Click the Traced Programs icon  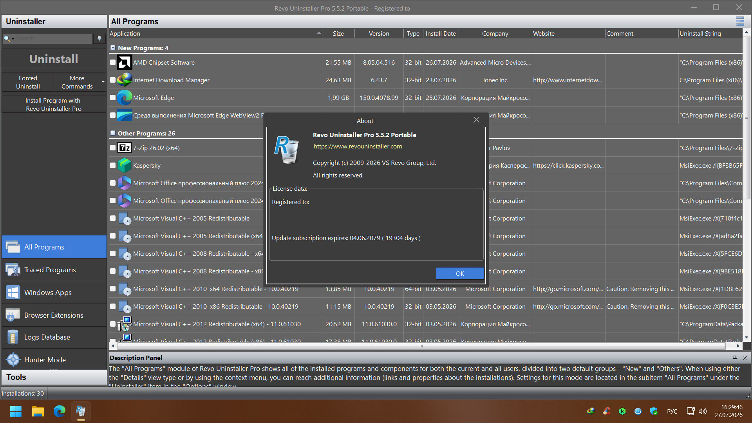click(x=13, y=269)
